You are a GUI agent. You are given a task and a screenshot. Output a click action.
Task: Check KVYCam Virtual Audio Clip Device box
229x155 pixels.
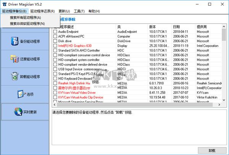tap(55, 97)
